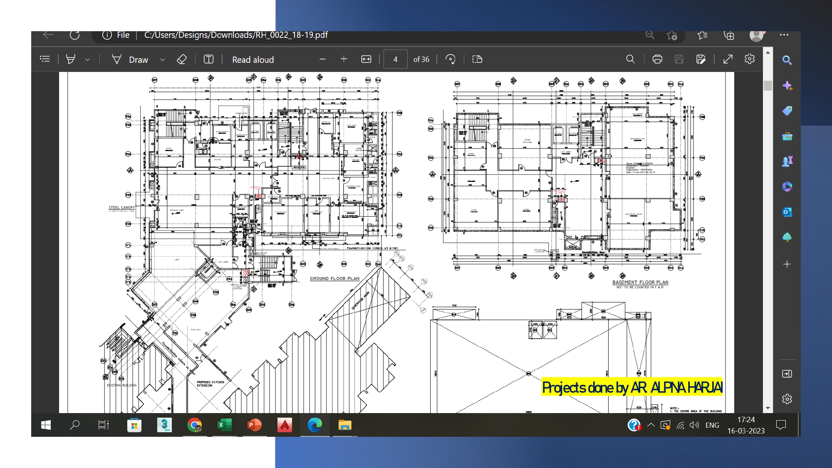832x468 pixels.
Task: Open File Explorer from taskbar
Action: (345, 425)
